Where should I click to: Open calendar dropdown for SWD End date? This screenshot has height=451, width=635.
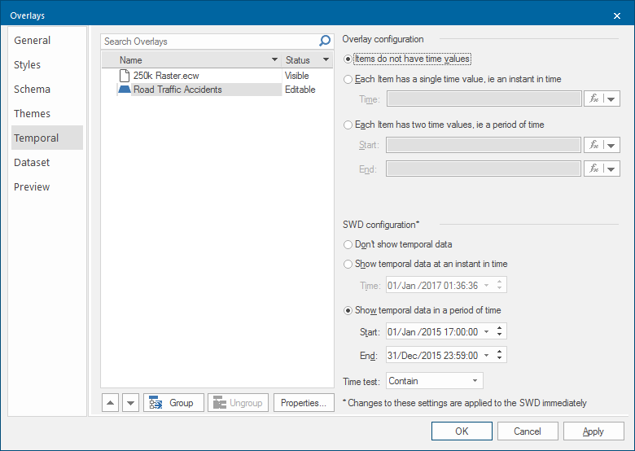coord(486,356)
